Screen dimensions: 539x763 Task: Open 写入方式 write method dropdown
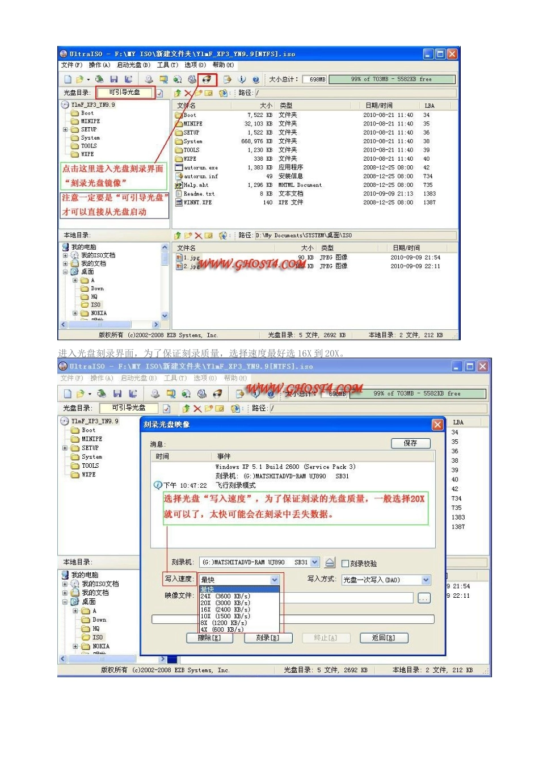pos(426,580)
